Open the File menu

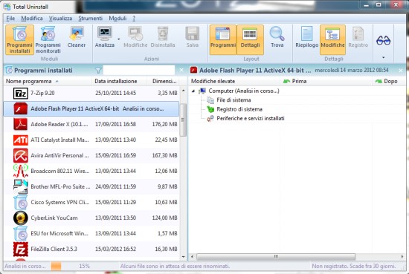click(10, 19)
